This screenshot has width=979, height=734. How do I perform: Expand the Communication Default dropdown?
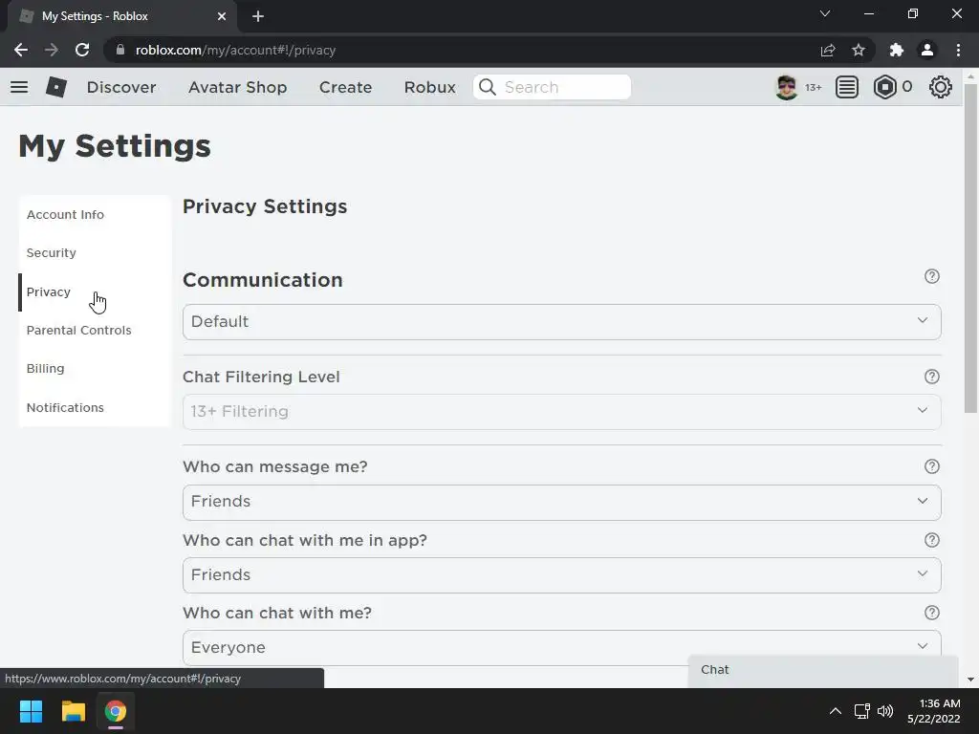(562, 322)
